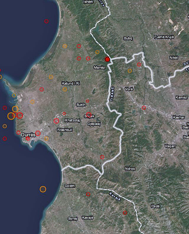Viewport: 189px width, 234px height.
Task: Select the Ndroq place label
Action: 130,169
